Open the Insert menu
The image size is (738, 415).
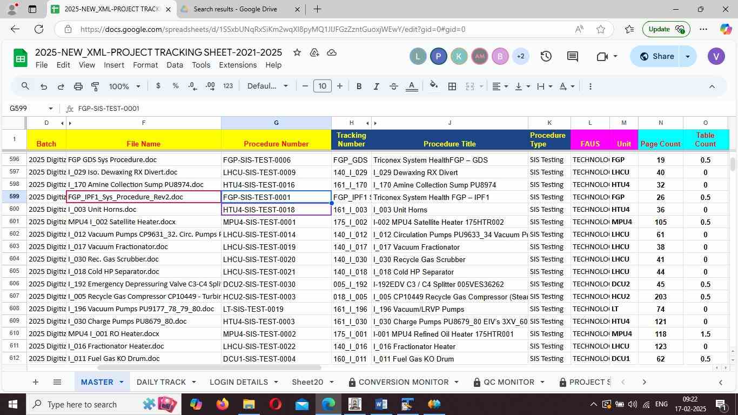tap(114, 65)
